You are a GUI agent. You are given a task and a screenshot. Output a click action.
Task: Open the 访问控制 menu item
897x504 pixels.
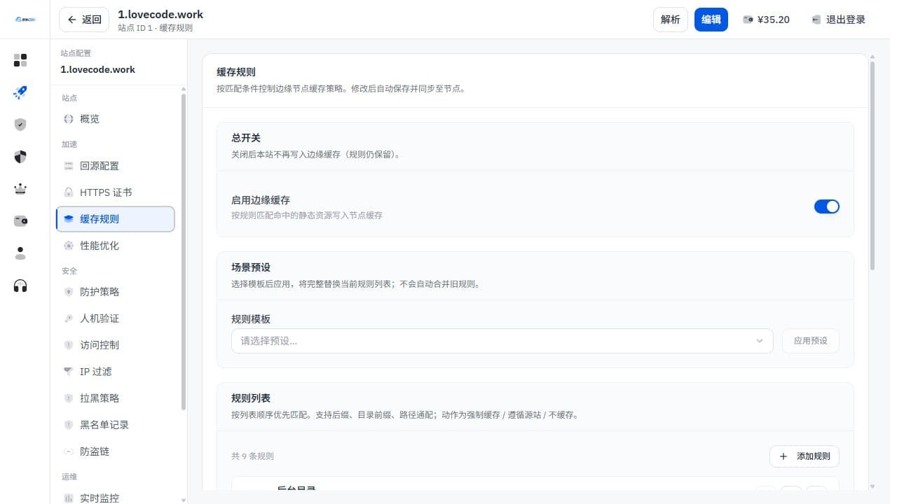[x=115, y=345]
